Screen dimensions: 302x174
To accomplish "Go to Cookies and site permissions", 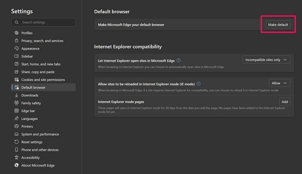I will [x=43, y=80].
